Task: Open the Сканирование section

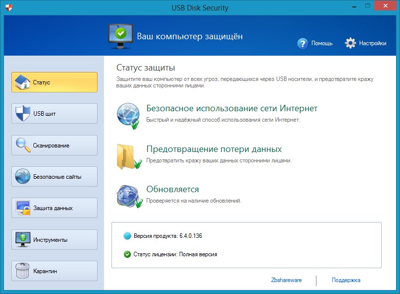Action: [54, 145]
